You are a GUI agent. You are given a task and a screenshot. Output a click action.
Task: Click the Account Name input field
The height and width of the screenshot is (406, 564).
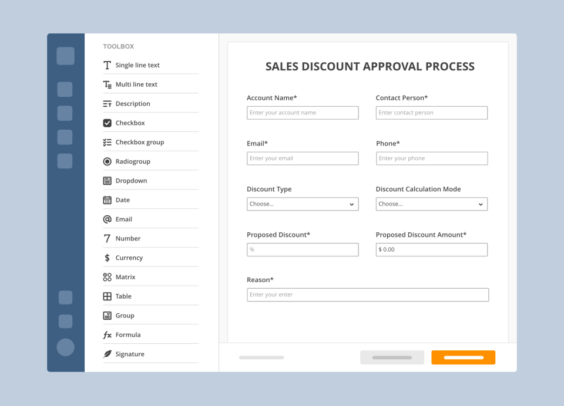point(303,113)
